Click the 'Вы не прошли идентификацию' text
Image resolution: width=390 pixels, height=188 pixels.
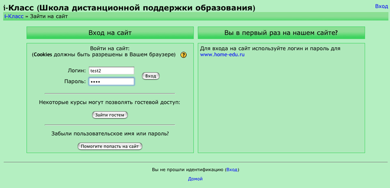click(x=188, y=170)
